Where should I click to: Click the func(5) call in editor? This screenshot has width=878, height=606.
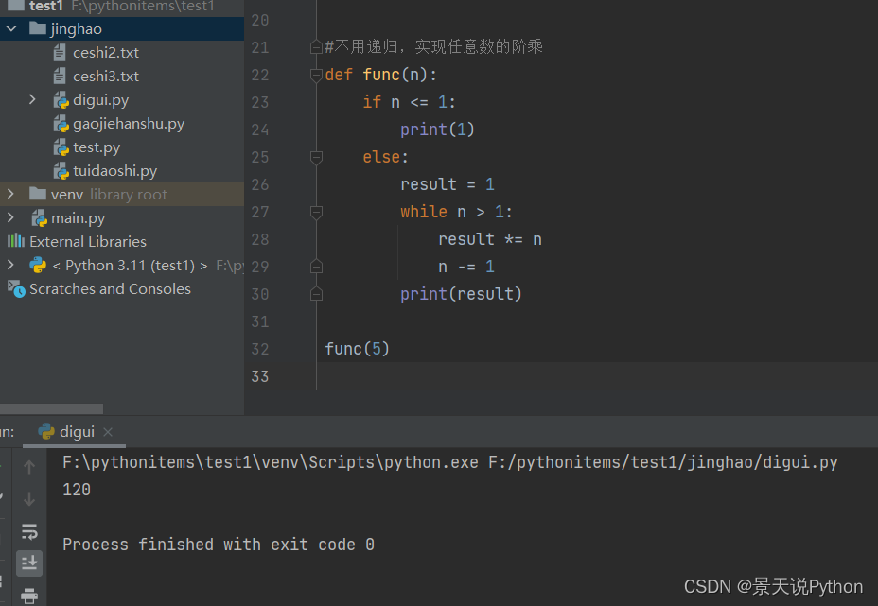coord(357,349)
